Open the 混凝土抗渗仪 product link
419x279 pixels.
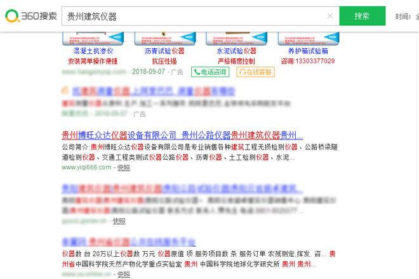[93, 51]
